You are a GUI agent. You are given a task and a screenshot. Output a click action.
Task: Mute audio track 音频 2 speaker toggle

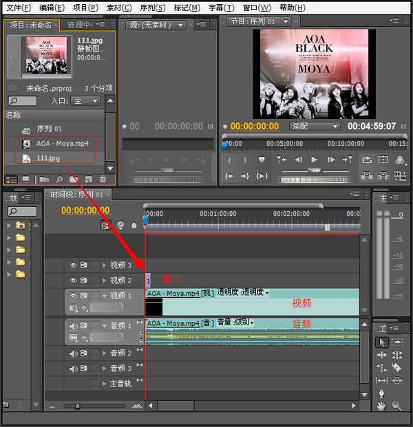coord(73,353)
